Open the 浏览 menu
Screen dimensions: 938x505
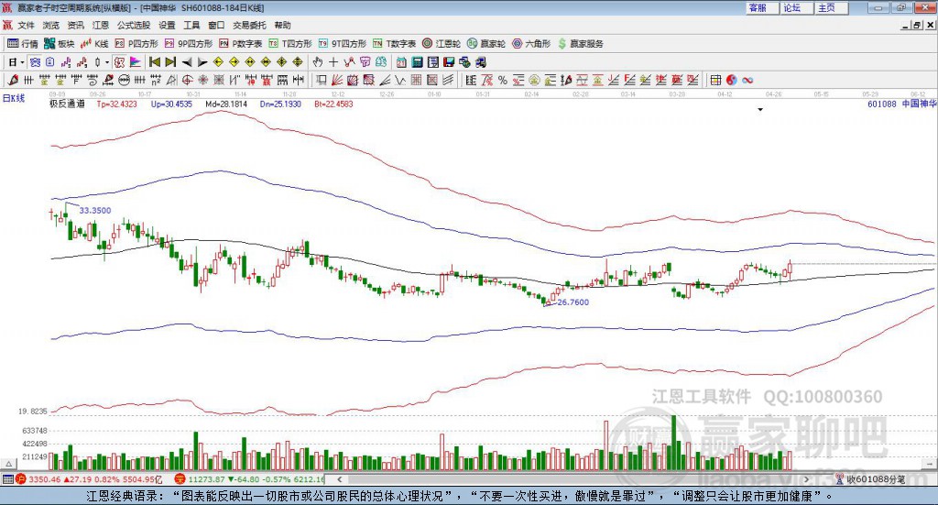(x=51, y=25)
